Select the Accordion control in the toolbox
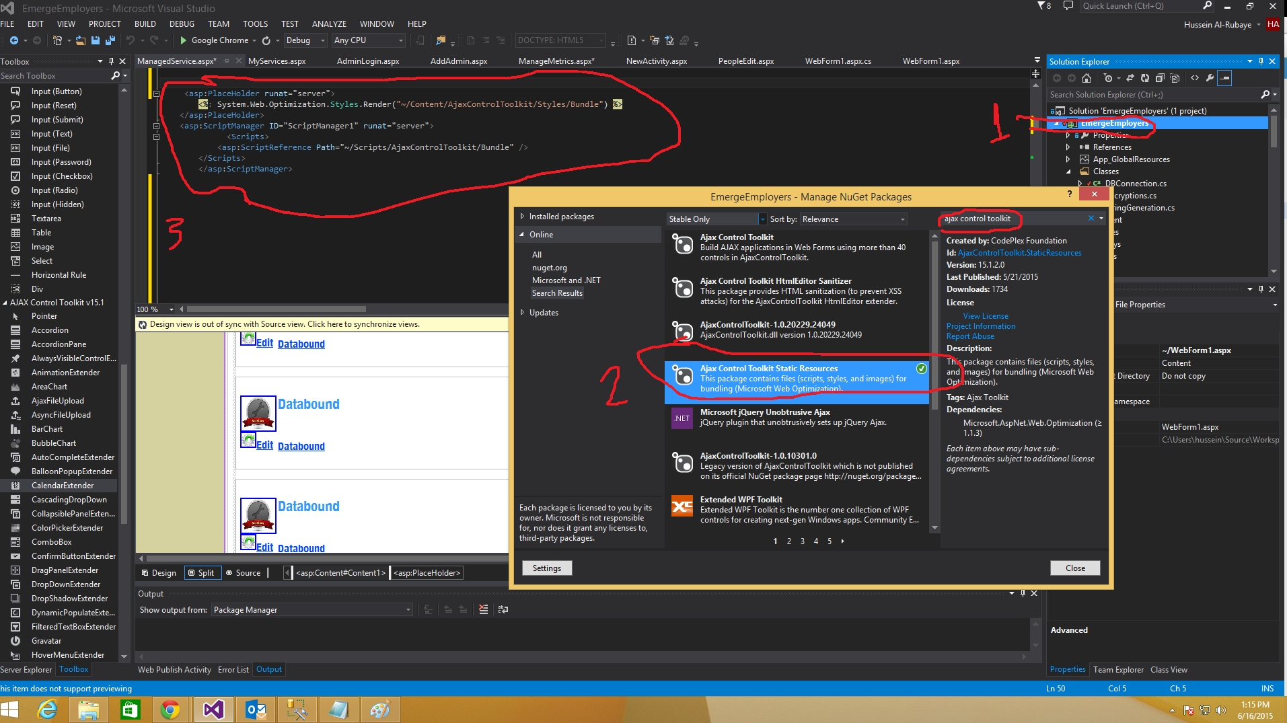Screen dimensions: 1287x723 [x=50, y=330]
